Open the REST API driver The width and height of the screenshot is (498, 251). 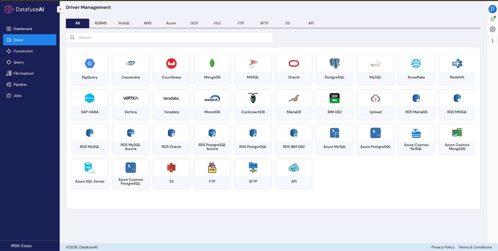[294, 174]
